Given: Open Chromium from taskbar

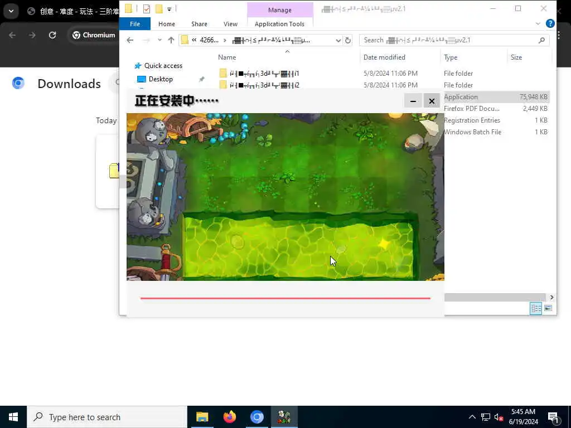Looking at the screenshot, I should pyautogui.click(x=257, y=417).
